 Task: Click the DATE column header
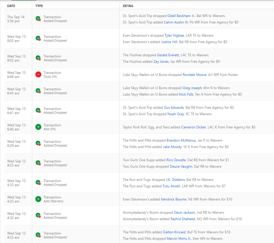pos(12,6)
